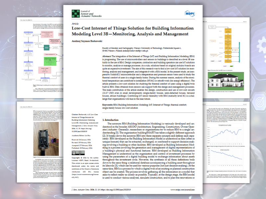The width and height of the screenshot is (266, 199).
Task: Open the TEMPERATURE line chart
Action: (225, 134)
